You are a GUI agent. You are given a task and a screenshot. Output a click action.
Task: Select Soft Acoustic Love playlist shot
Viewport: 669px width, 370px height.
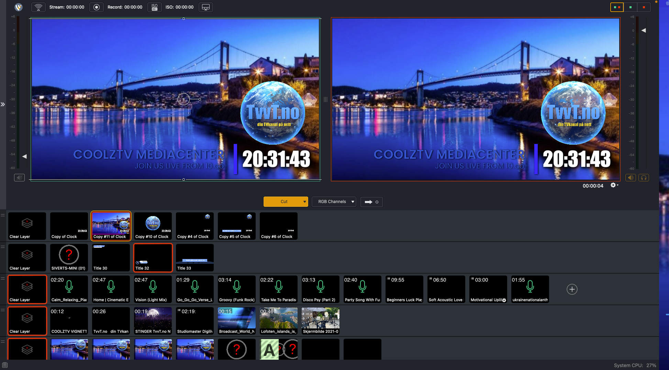tap(446, 289)
